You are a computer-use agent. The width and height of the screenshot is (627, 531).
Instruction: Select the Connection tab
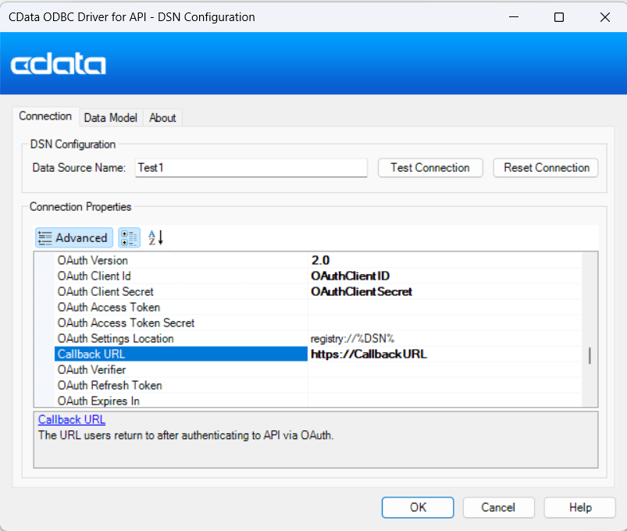(45, 116)
